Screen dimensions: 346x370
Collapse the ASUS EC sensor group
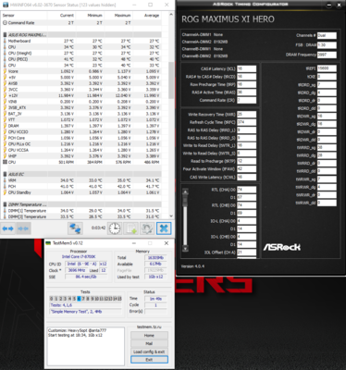click(x=5, y=174)
